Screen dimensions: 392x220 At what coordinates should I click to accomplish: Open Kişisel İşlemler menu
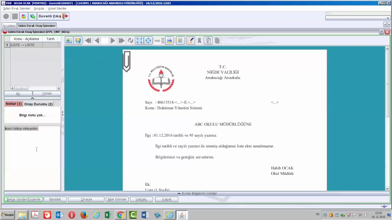click(57, 9)
